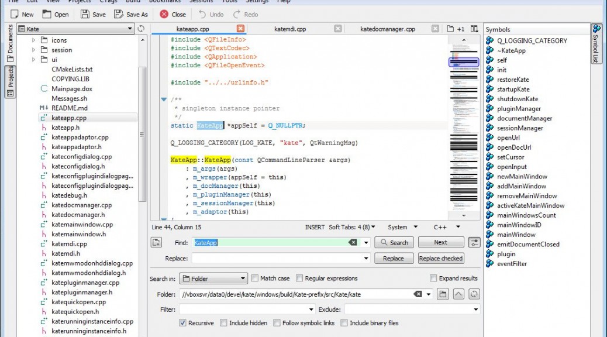Expand the icons folder in project tree

(x=34, y=40)
